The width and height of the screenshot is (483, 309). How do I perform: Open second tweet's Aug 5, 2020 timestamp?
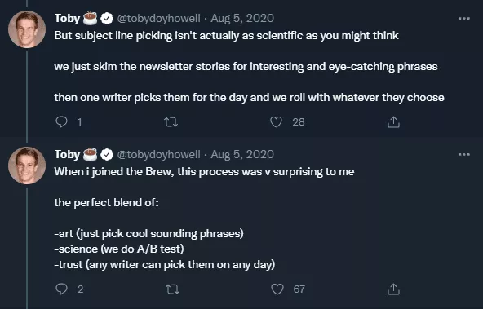[x=242, y=154]
